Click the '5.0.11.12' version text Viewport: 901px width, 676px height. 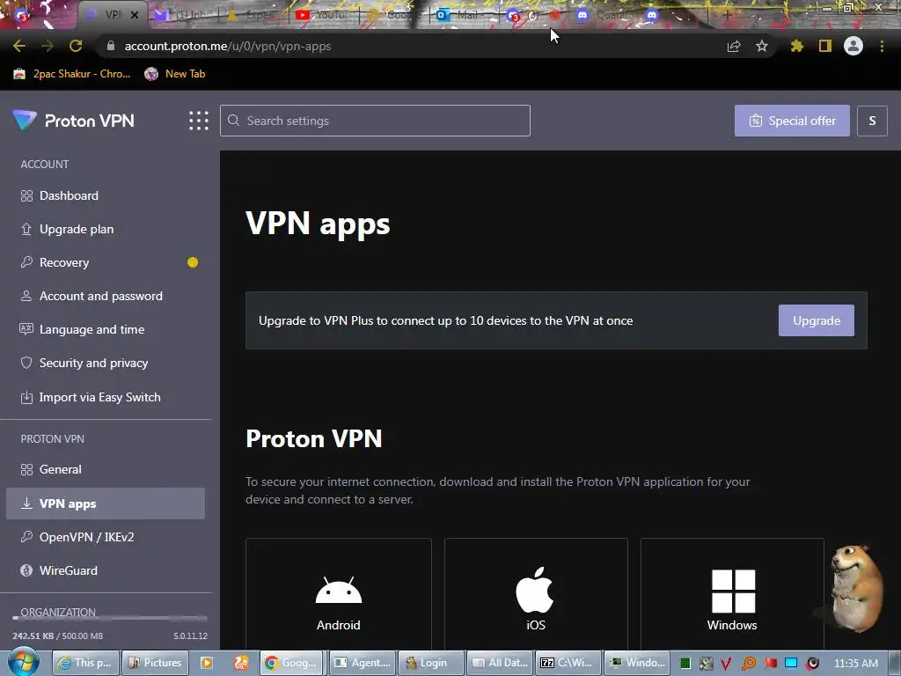click(x=190, y=636)
